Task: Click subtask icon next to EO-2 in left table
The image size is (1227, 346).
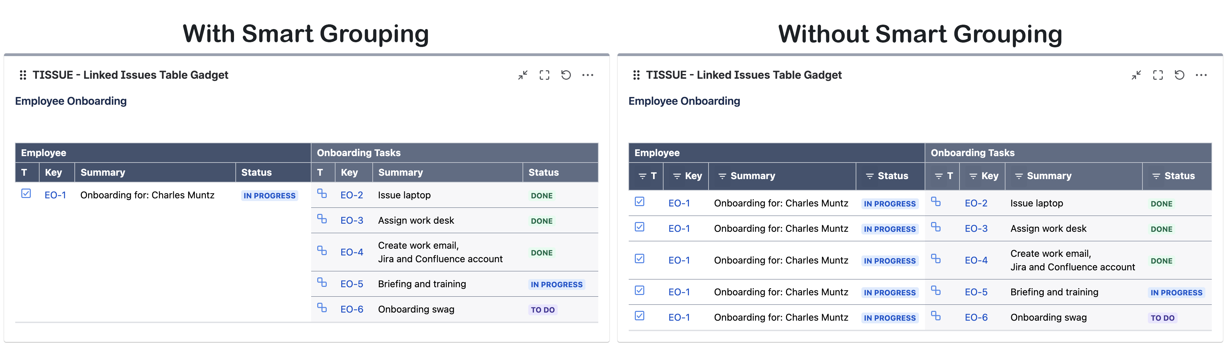Action: [322, 194]
